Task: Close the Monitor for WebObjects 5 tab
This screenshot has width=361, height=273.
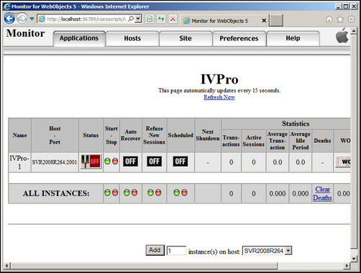Action: (264, 21)
